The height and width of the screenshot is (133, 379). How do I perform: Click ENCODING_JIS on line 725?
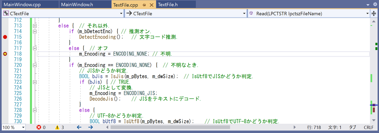coord(140,94)
